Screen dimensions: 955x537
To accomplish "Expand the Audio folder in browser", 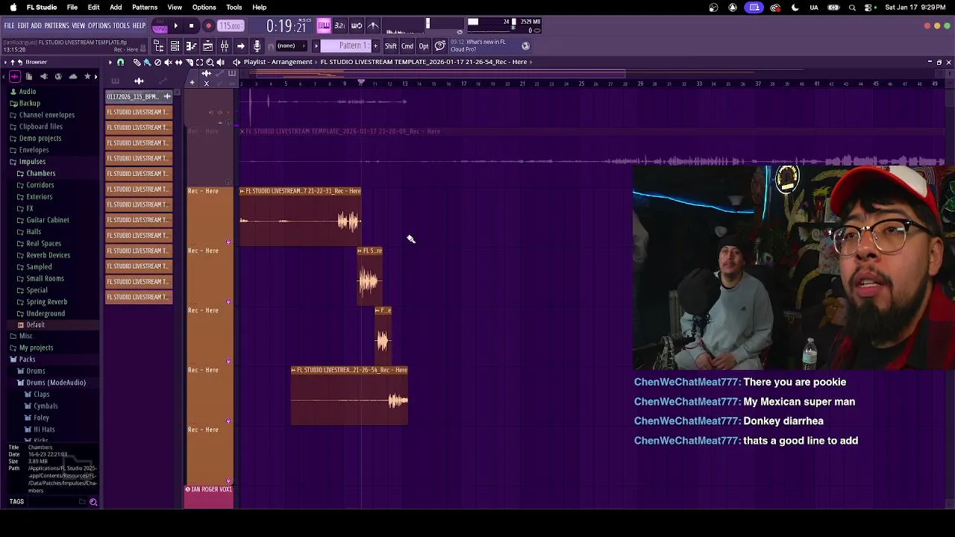I will click(27, 92).
